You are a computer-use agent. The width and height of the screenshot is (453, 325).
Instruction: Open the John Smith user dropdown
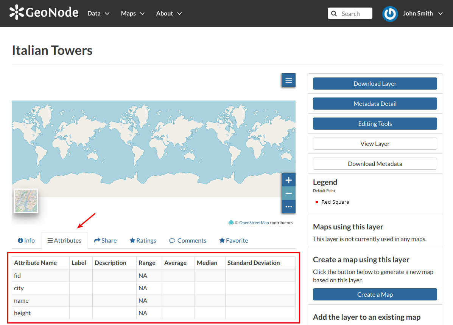(x=423, y=14)
